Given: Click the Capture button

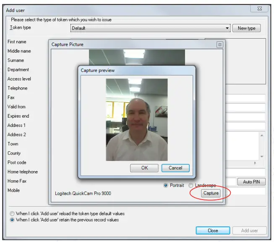Looking at the screenshot, I should [x=211, y=193].
